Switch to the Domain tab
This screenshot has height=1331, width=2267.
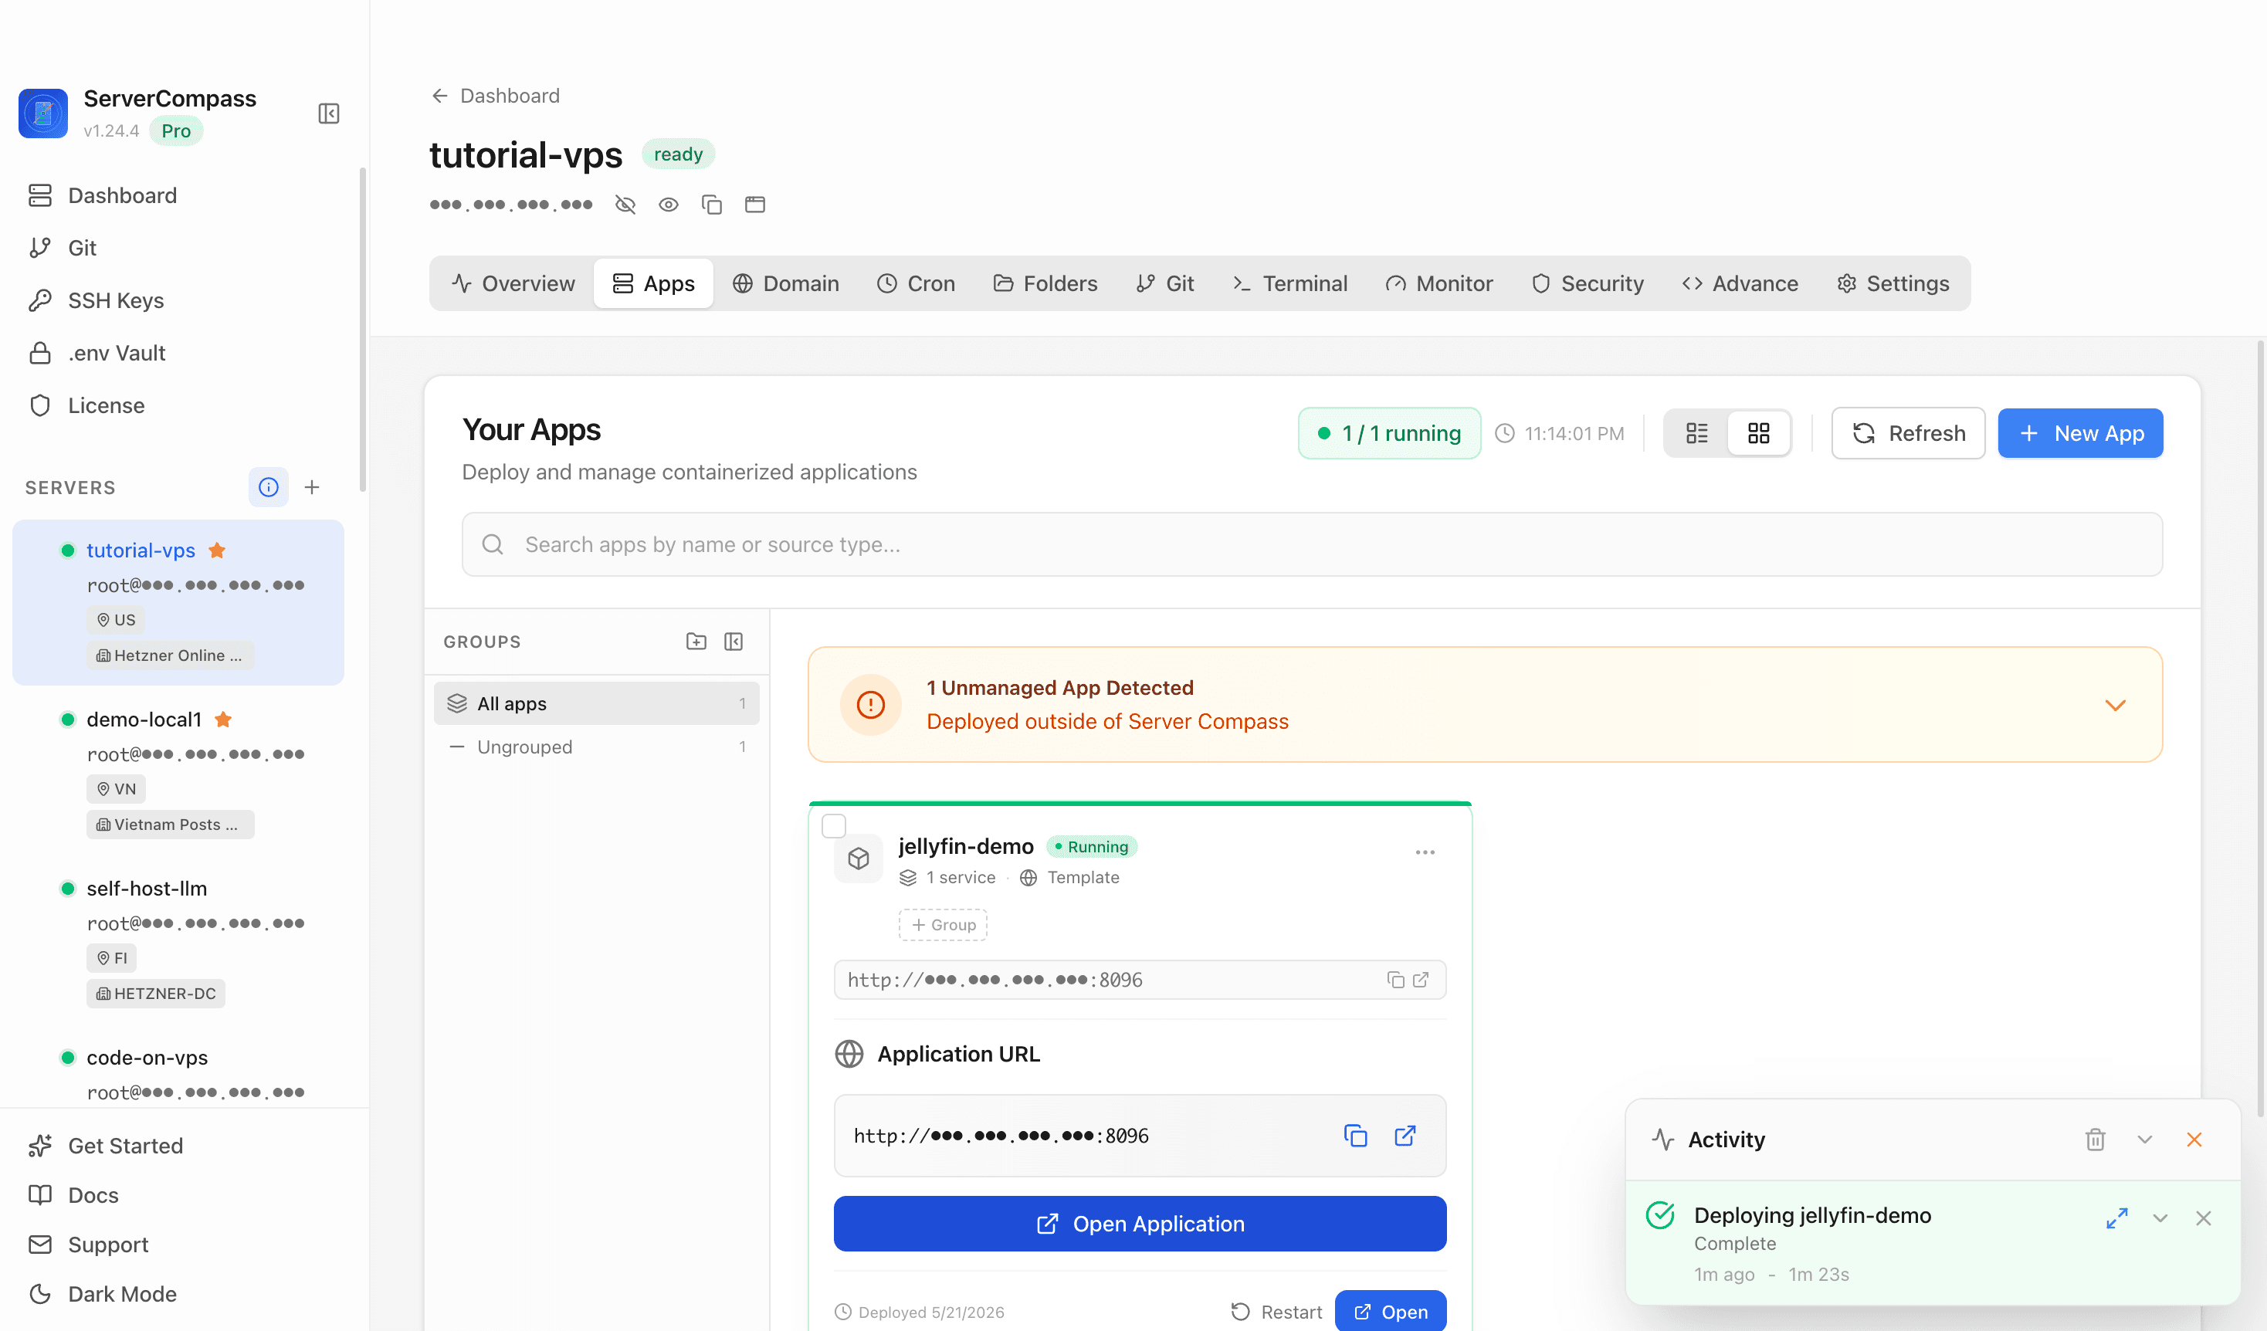(x=785, y=283)
